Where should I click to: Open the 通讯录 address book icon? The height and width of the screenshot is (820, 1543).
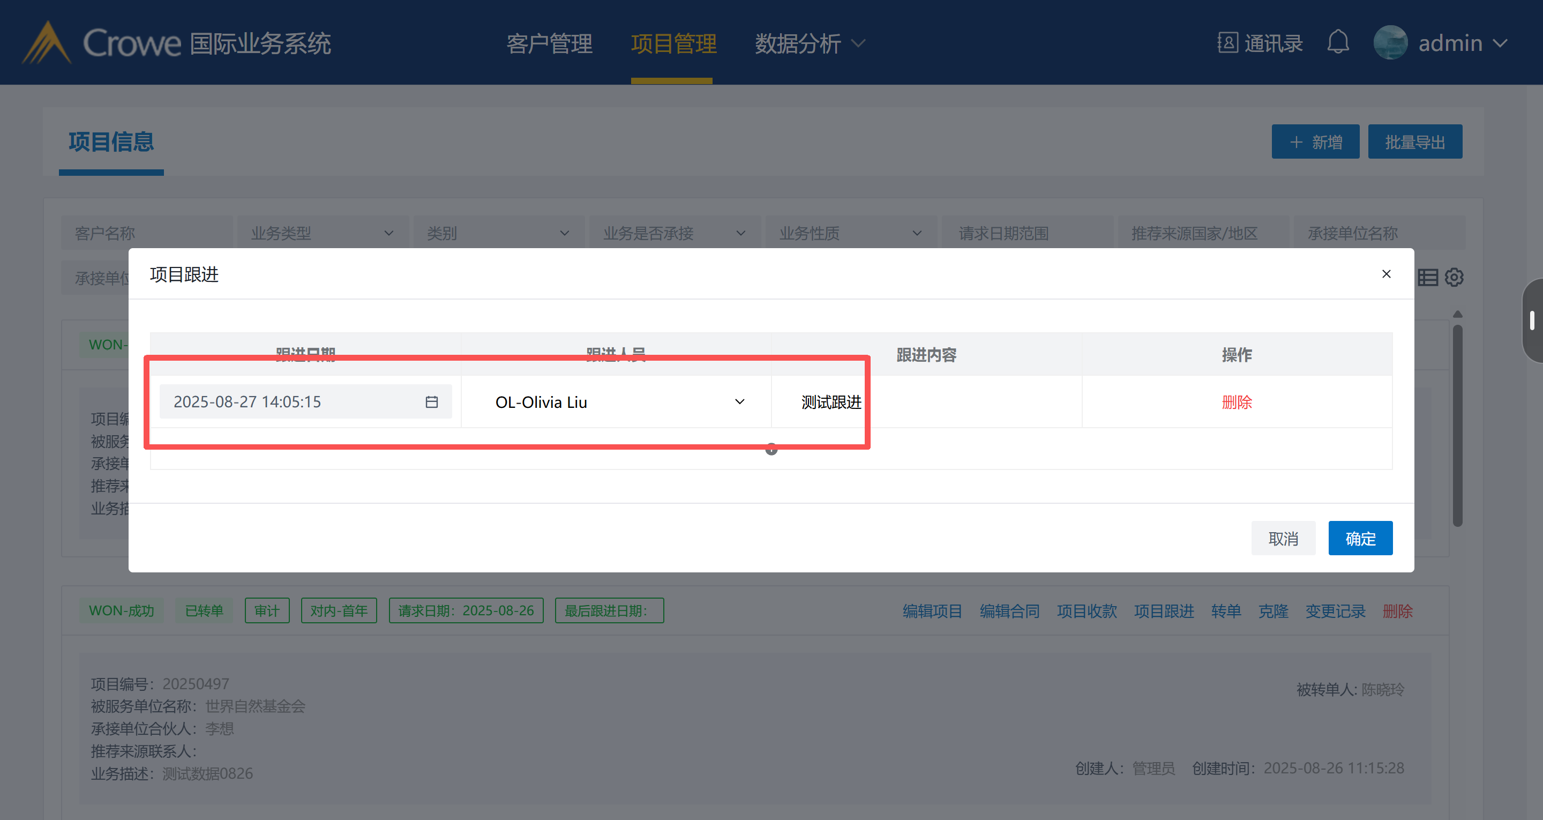click(x=1227, y=42)
